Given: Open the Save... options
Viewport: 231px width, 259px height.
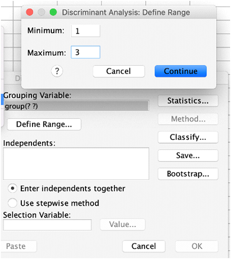Looking at the screenshot, I should pyautogui.click(x=188, y=155).
